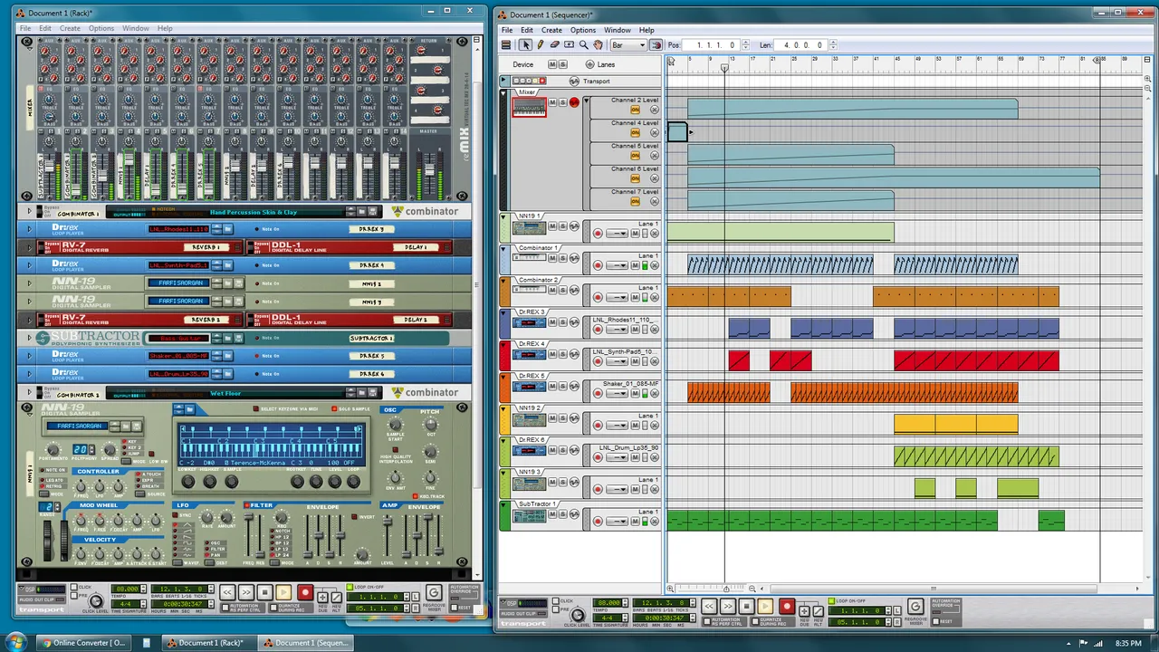Click the song position marker in ruler
This screenshot has width=1159, height=652.
coord(724,67)
